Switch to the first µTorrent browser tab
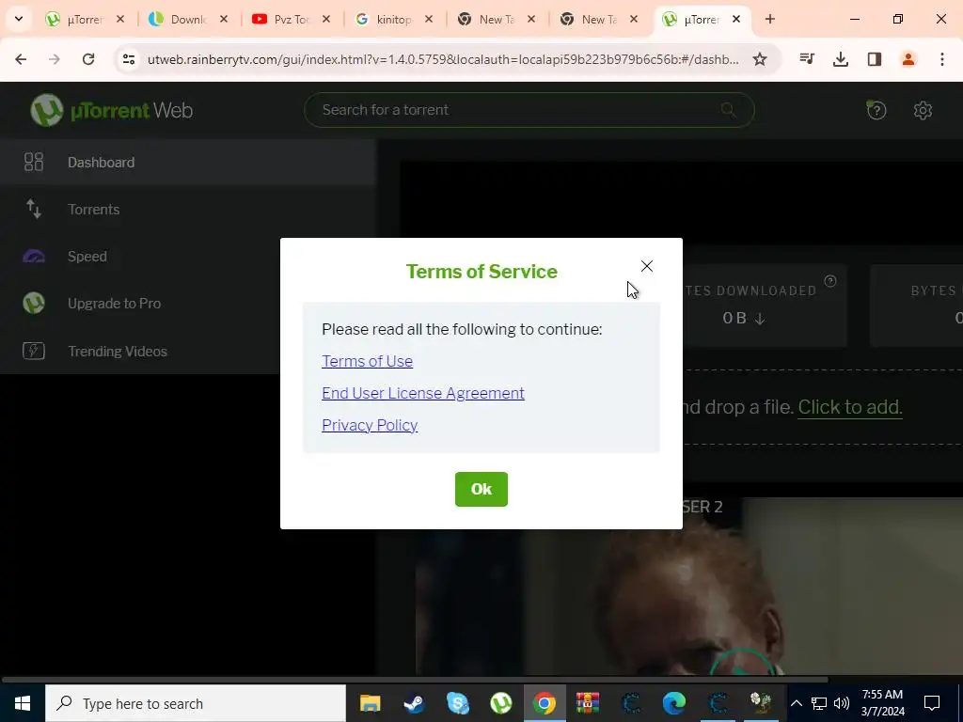 click(86, 20)
